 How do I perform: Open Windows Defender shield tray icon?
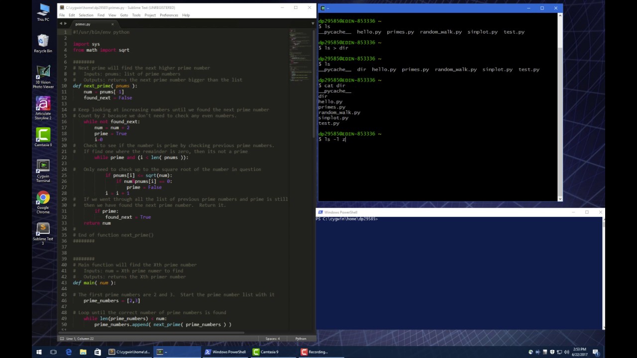coord(552,352)
